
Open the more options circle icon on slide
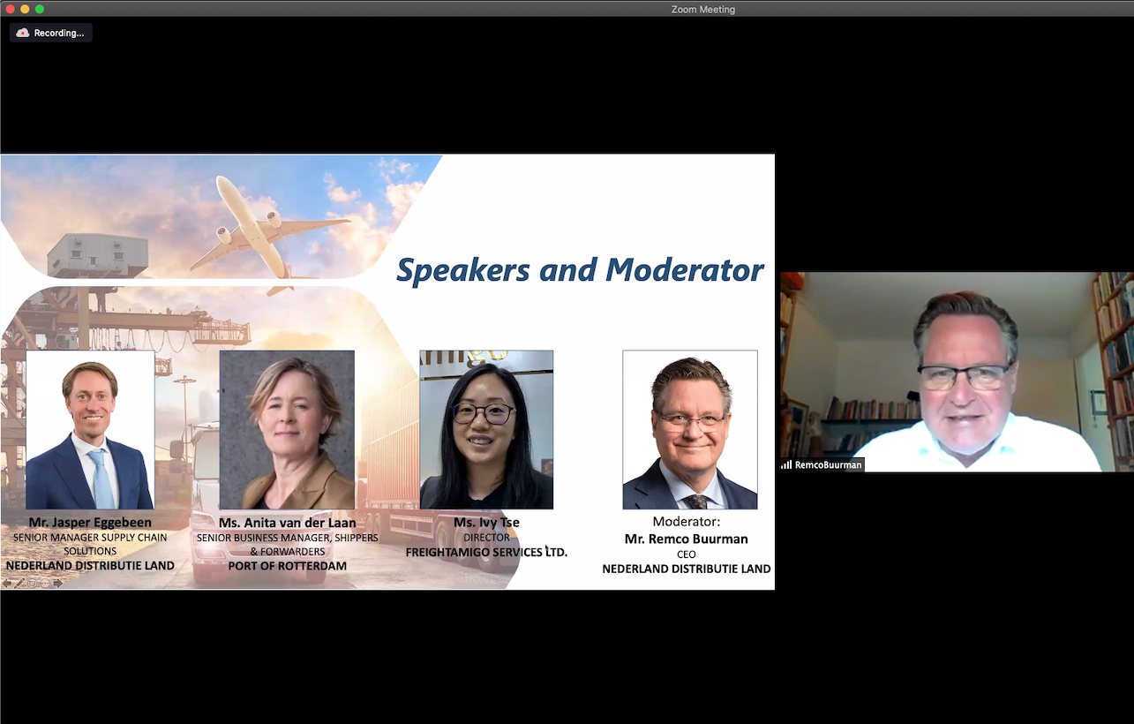tap(45, 583)
